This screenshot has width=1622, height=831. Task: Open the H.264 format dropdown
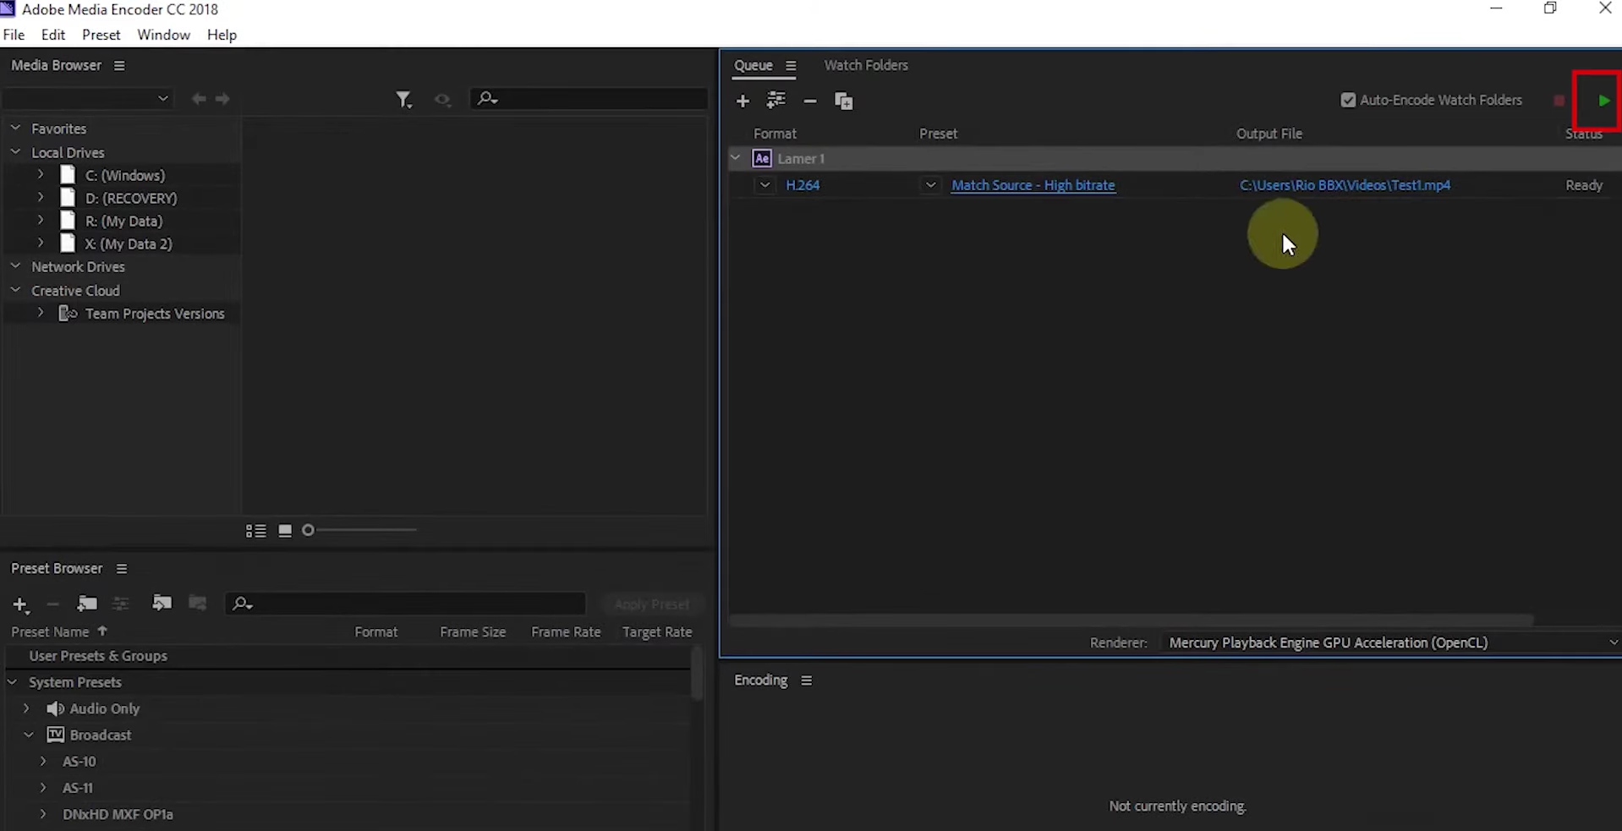pyautogui.click(x=764, y=185)
